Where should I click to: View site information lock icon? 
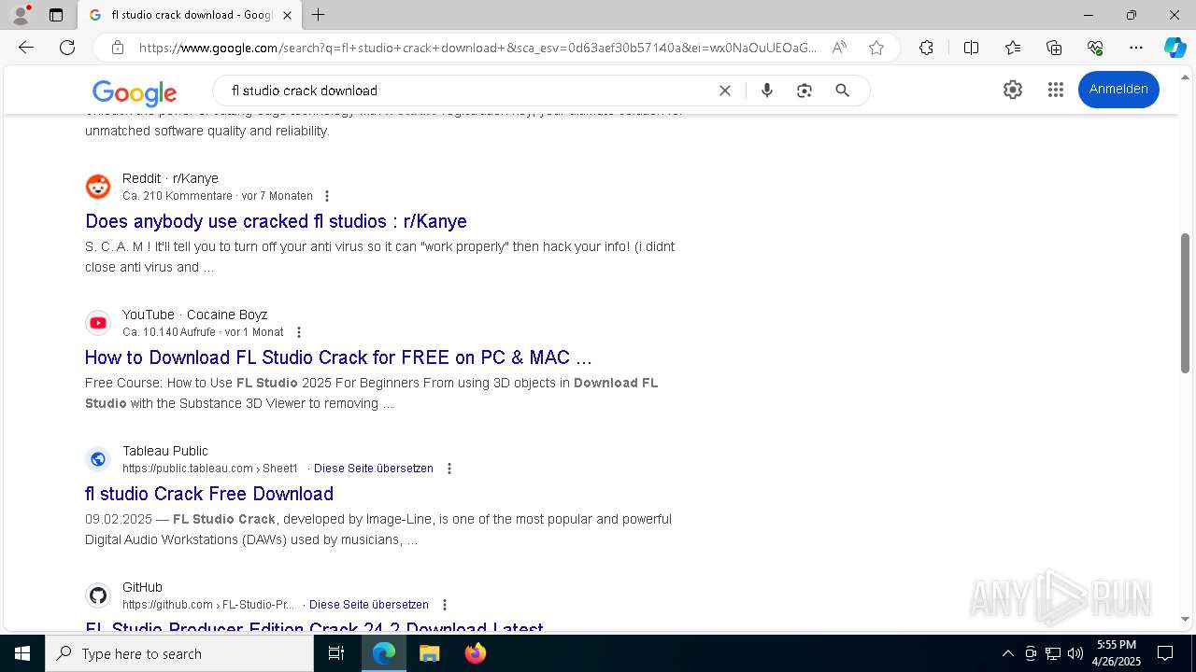117,48
